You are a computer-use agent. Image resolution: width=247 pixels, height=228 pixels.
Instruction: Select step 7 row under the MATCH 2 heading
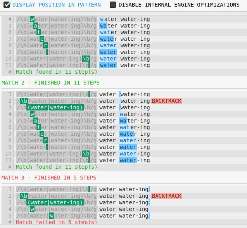click(x=124, y=134)
